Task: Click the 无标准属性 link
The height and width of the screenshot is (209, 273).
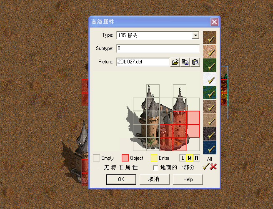Action: [x=121, y=168]
